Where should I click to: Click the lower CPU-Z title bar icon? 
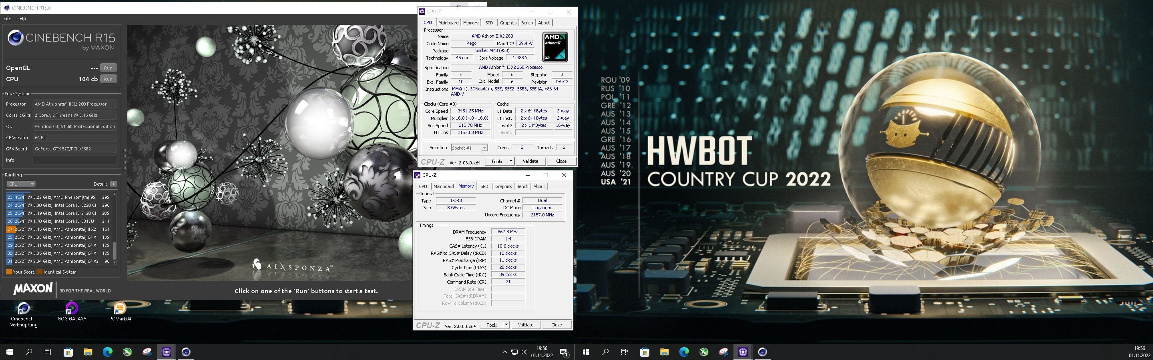[x=417, y=175]
